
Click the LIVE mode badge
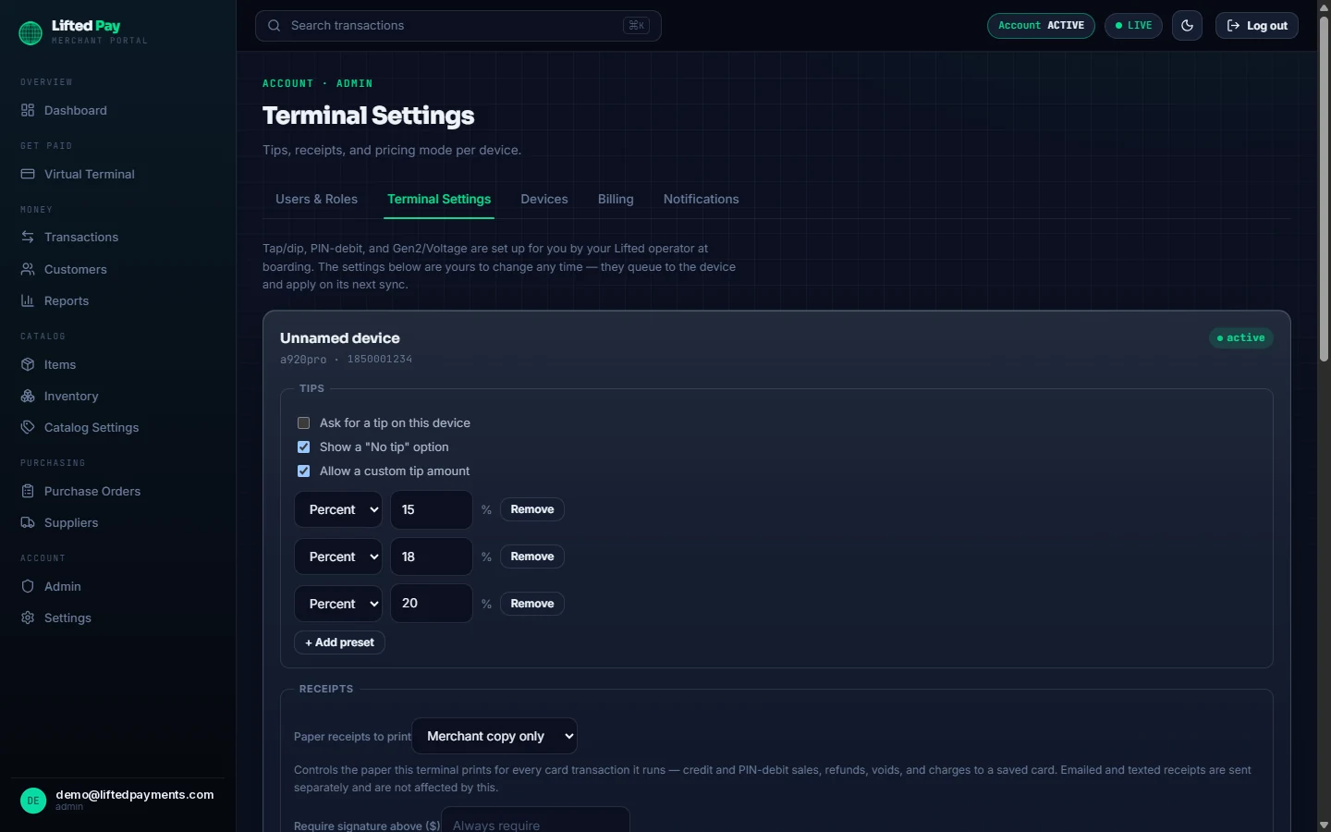point(1133,26)
